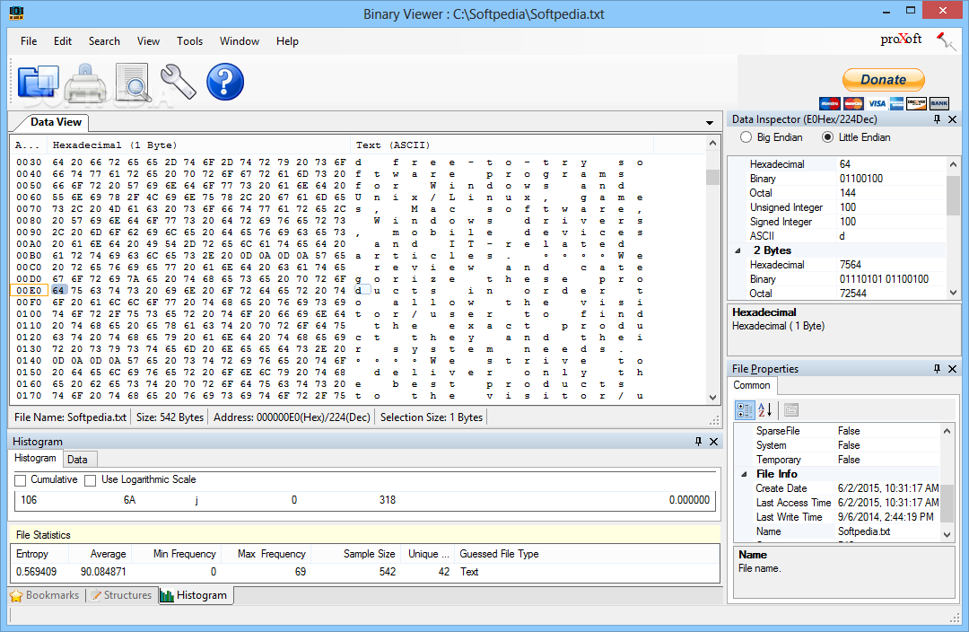Click the hex view scrollbar thumb

click(x=712, y=178)
